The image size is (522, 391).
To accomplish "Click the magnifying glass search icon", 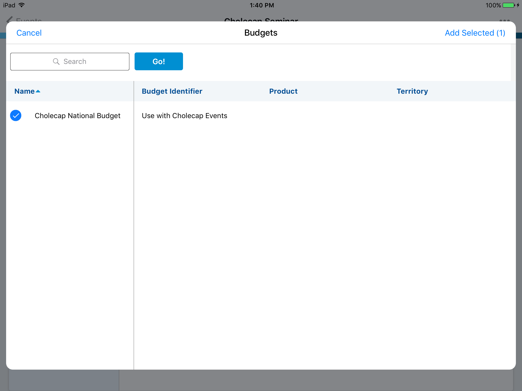I will coord(56,61).
